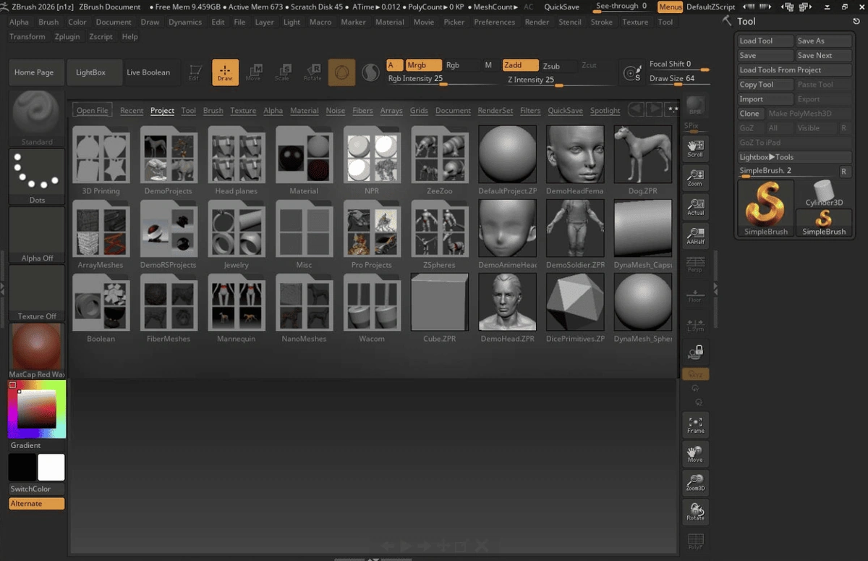Adjust the Draw Size slider
Image resolution: width=868 pixels, height=561 pixels.
coord(680,80)
